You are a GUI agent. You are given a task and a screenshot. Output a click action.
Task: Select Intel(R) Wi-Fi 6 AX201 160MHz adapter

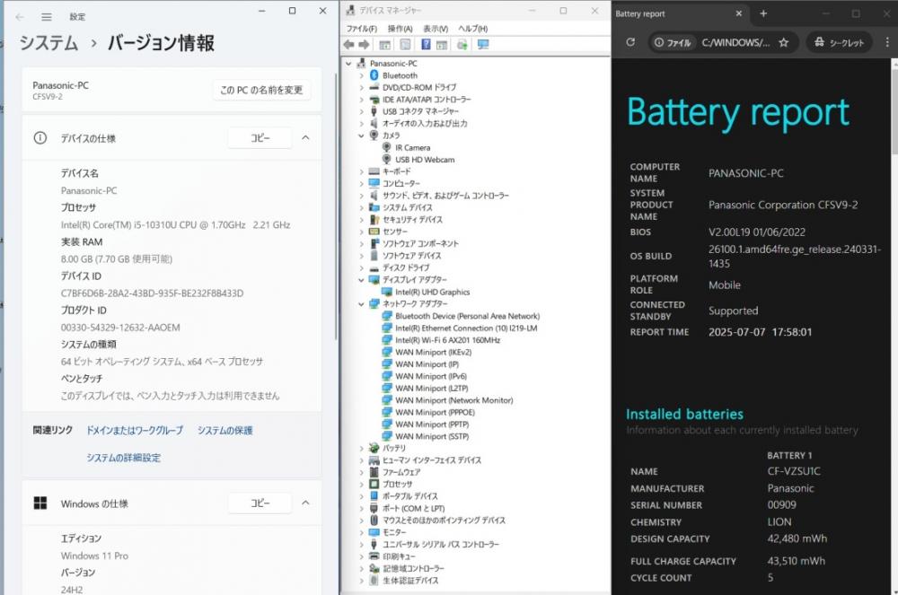[447, 340]
